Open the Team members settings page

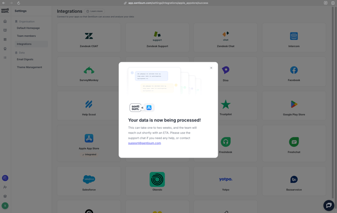coord(26,36)
